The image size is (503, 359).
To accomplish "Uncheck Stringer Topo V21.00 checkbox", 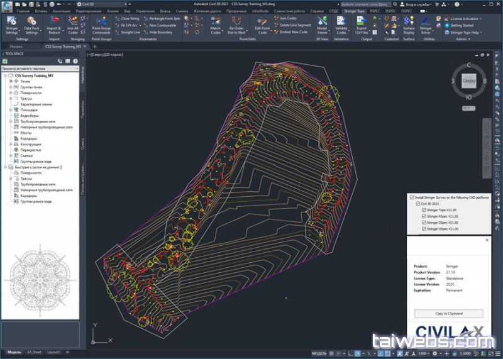I will 424,210.
